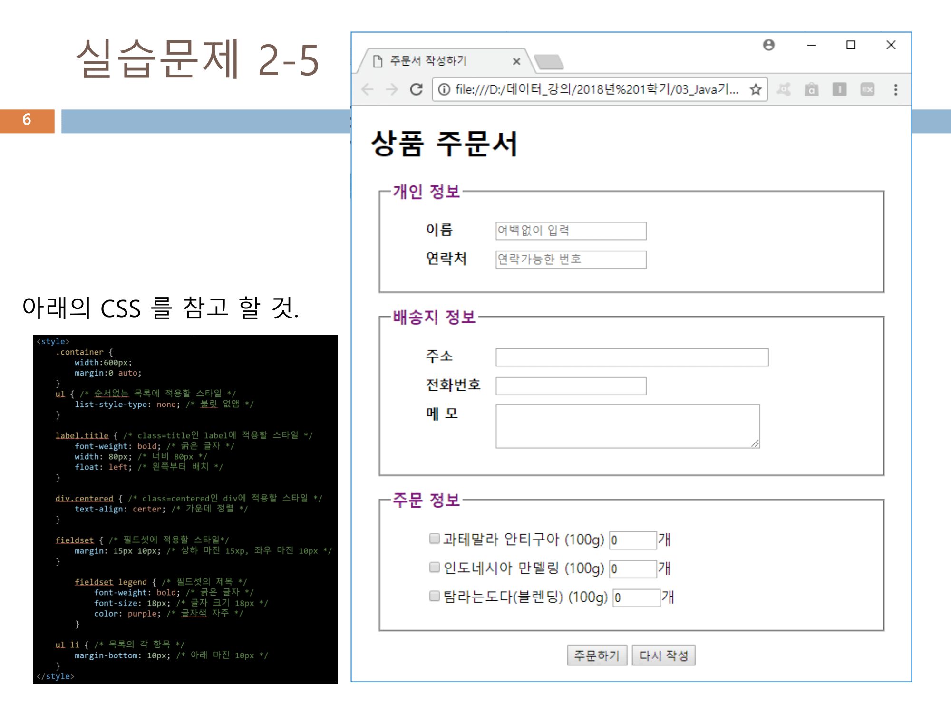Click the 인도네시아 만델링 quantity field
This screenshot has width=951, height=713.
point(633,569)
